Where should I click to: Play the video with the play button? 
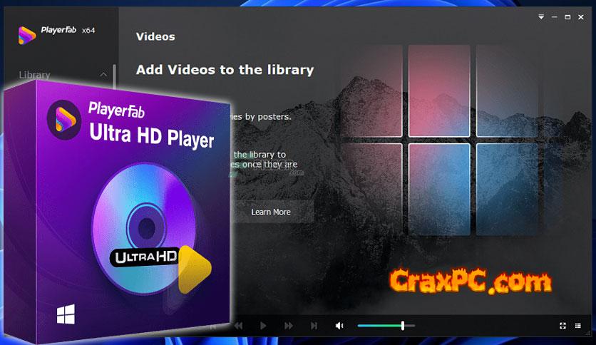point(263,326)
